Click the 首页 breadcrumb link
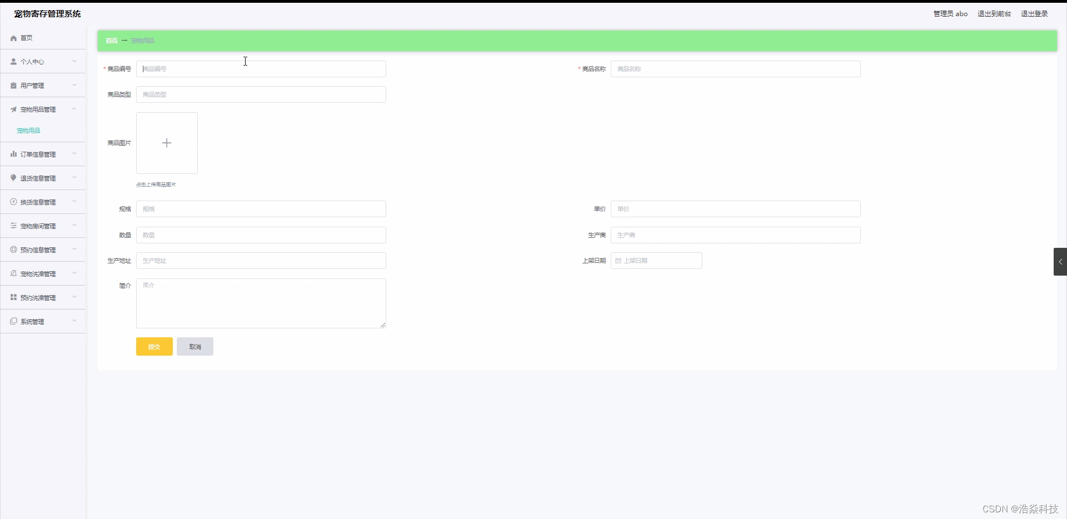The width and height of the screenshot is (1067, 519). point(112,41)
